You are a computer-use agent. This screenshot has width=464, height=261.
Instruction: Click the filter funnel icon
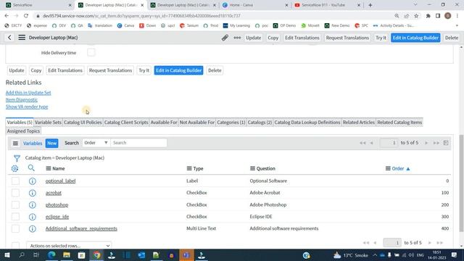17,158
